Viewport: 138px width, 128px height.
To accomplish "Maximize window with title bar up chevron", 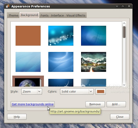I will tap(123, 6).
